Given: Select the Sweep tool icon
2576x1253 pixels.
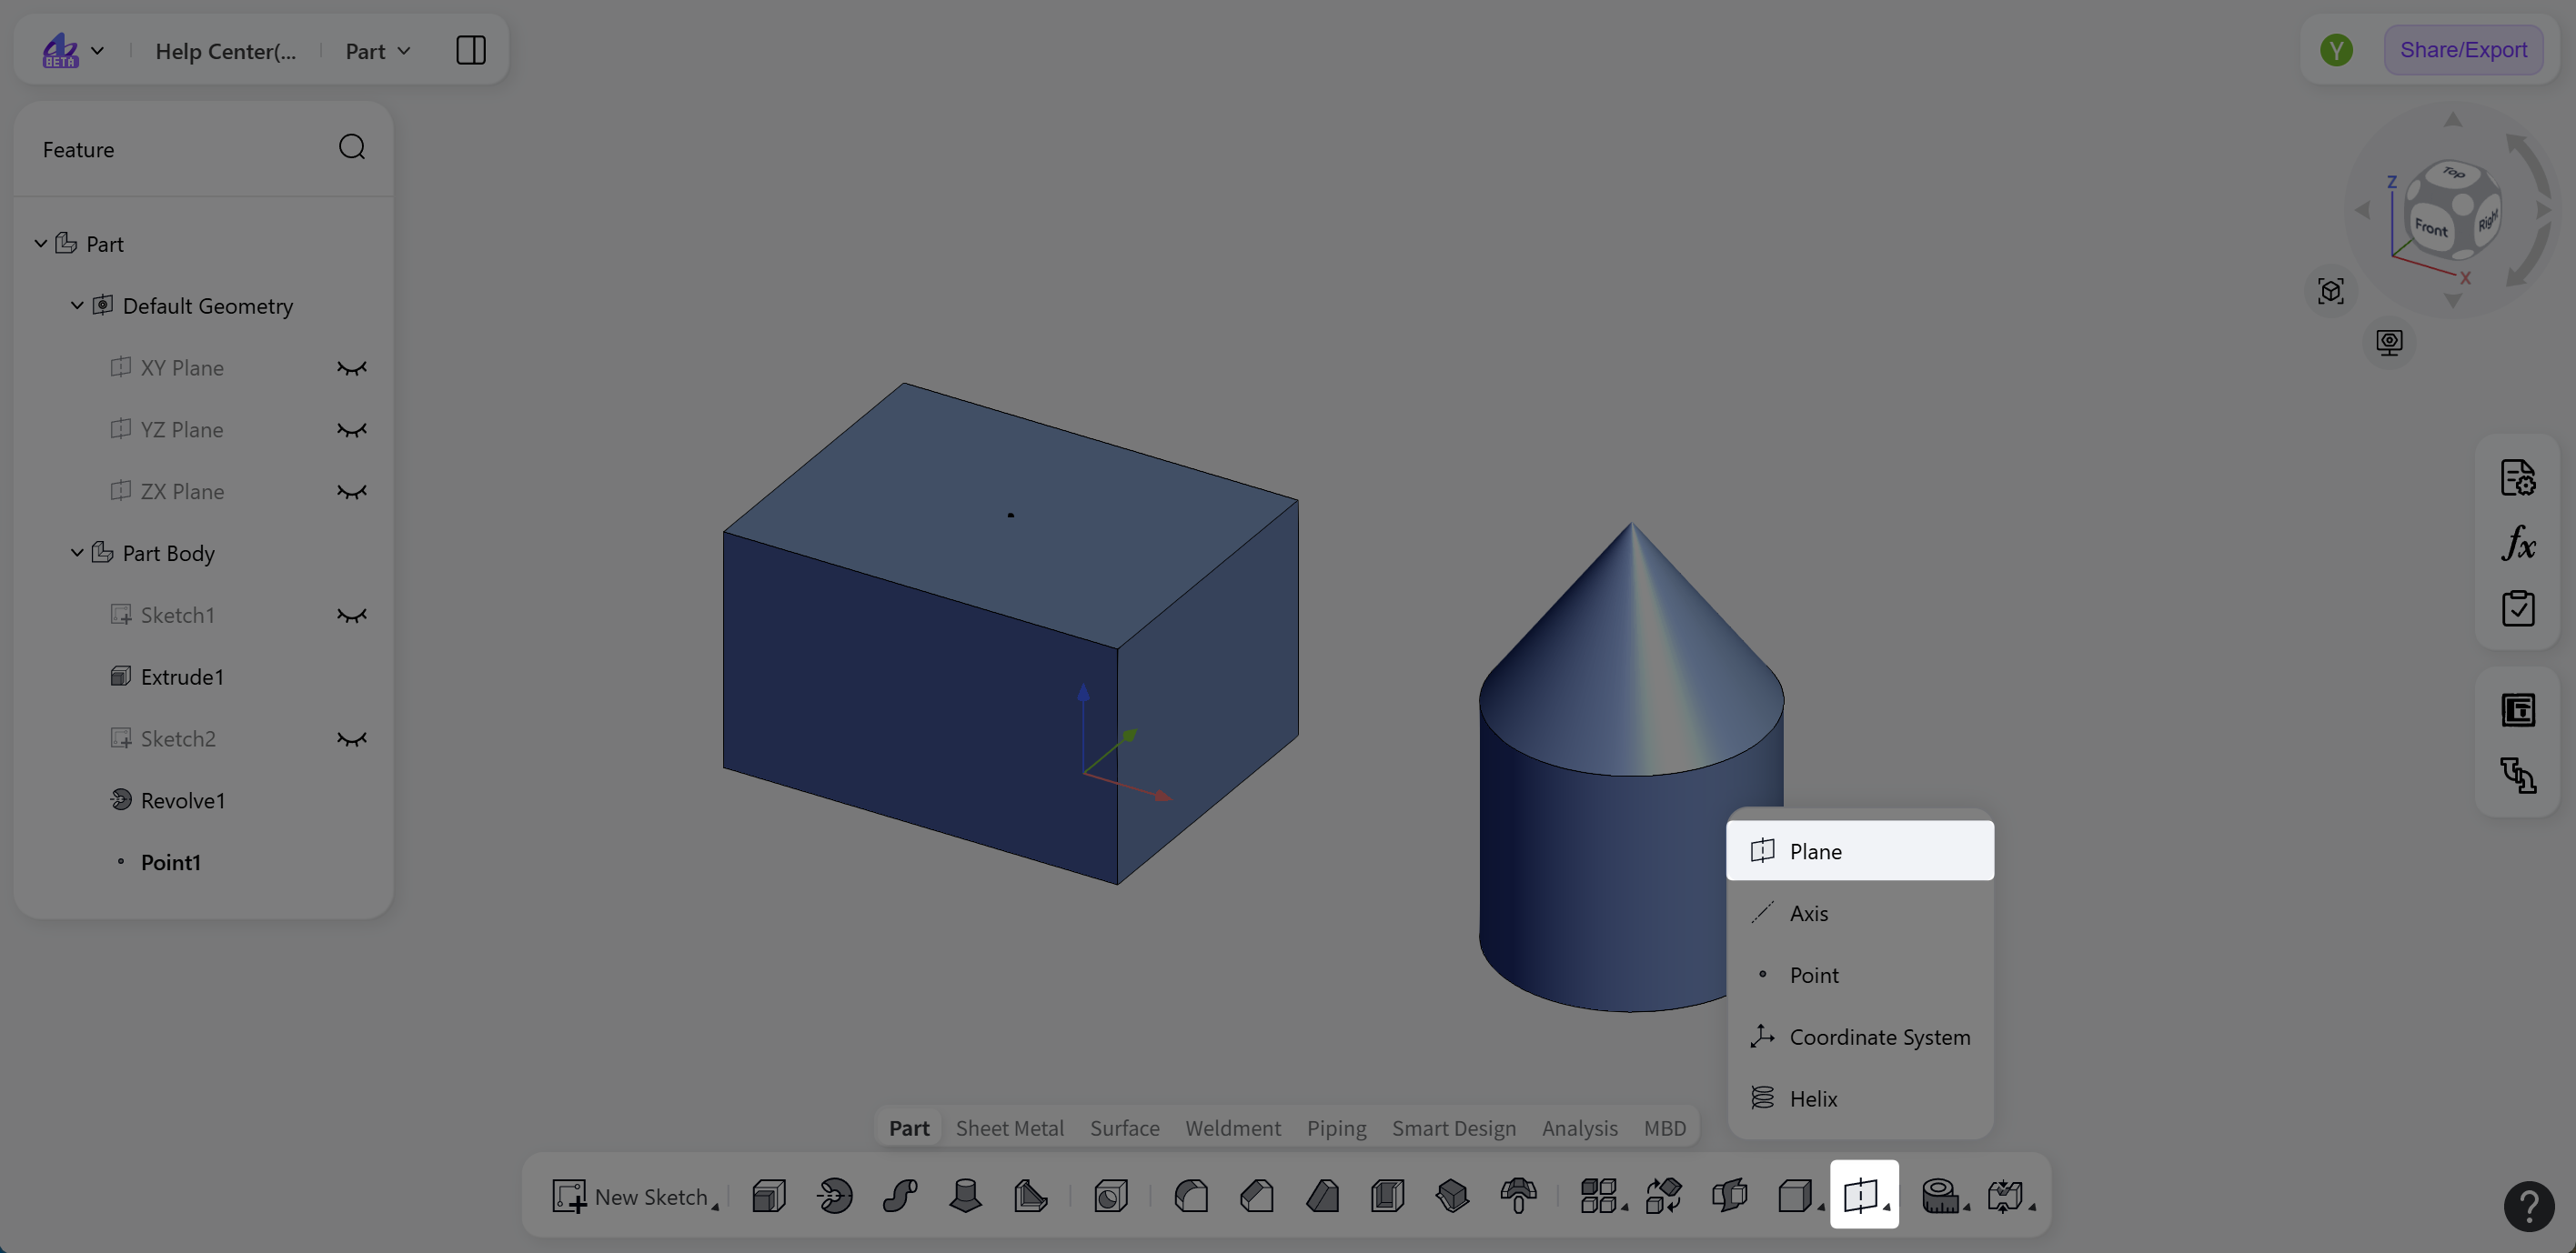Looking at the screenshot, I should tap(900, 1195).
